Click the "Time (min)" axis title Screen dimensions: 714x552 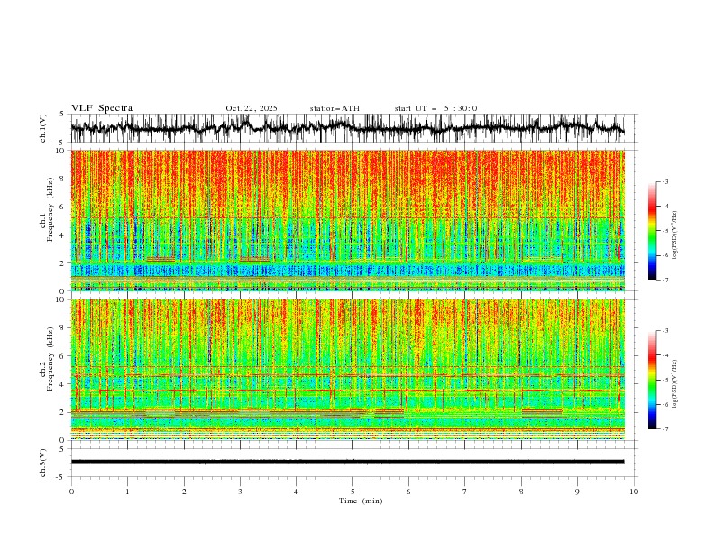coord(361,501)
